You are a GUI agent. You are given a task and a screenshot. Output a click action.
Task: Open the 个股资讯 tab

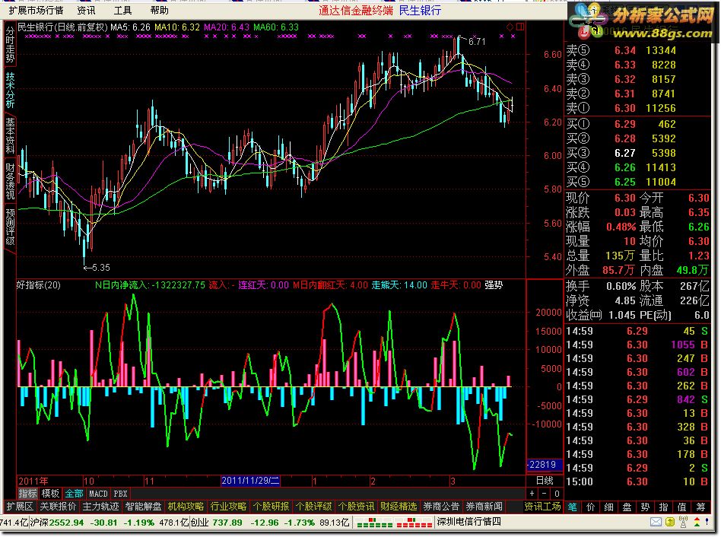pos(357,507)
